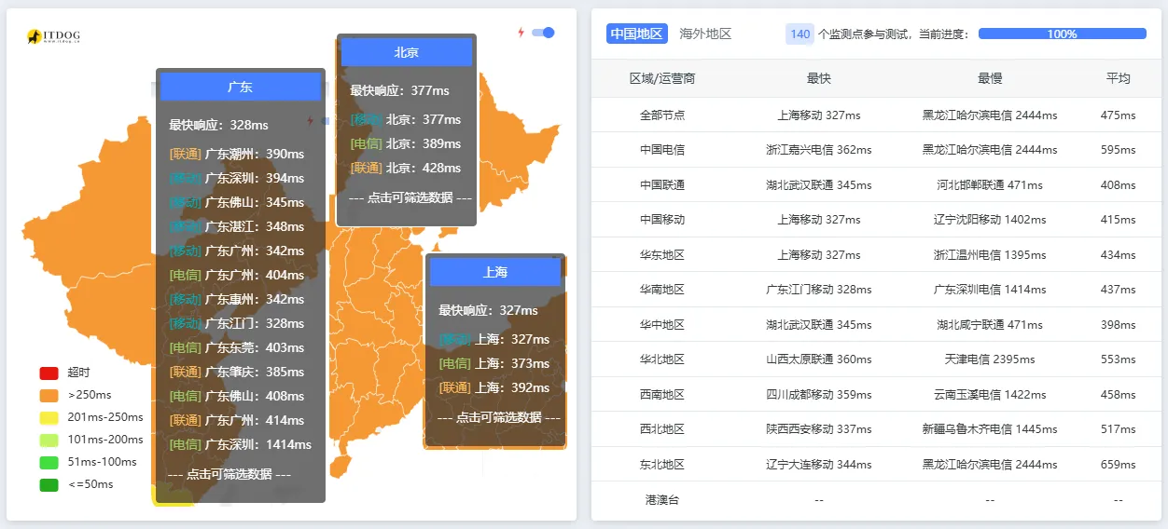Select the 中国电信 row
The image size is (1168, 529).
click(877, 150)
